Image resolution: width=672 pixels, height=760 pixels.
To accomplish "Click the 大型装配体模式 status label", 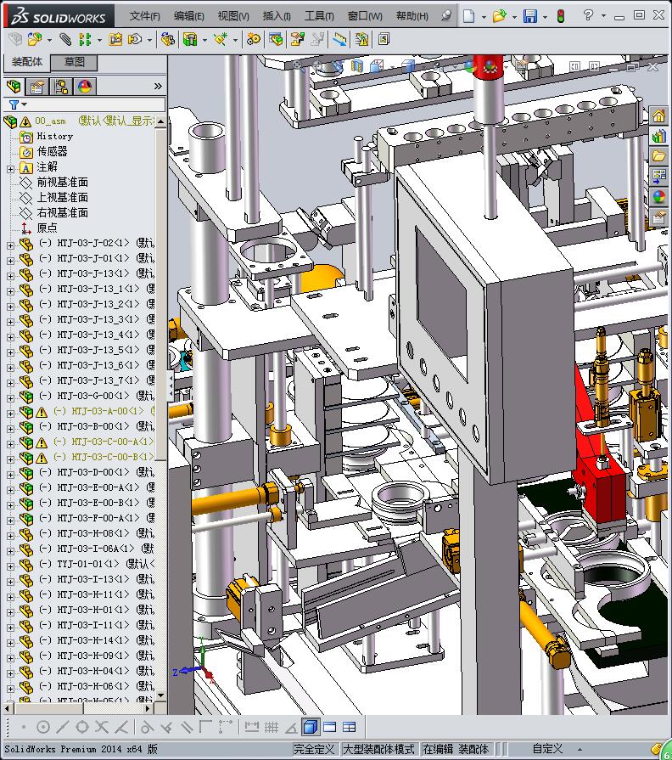I will tap(378, 749).
